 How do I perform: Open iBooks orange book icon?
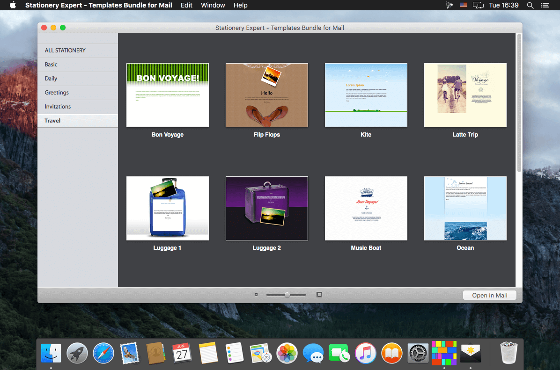point(392,353)
